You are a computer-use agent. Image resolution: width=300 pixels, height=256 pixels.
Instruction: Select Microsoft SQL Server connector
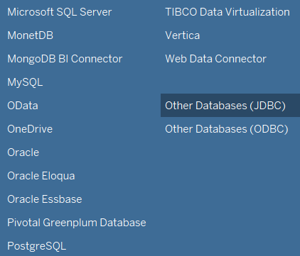coord(60,12)
